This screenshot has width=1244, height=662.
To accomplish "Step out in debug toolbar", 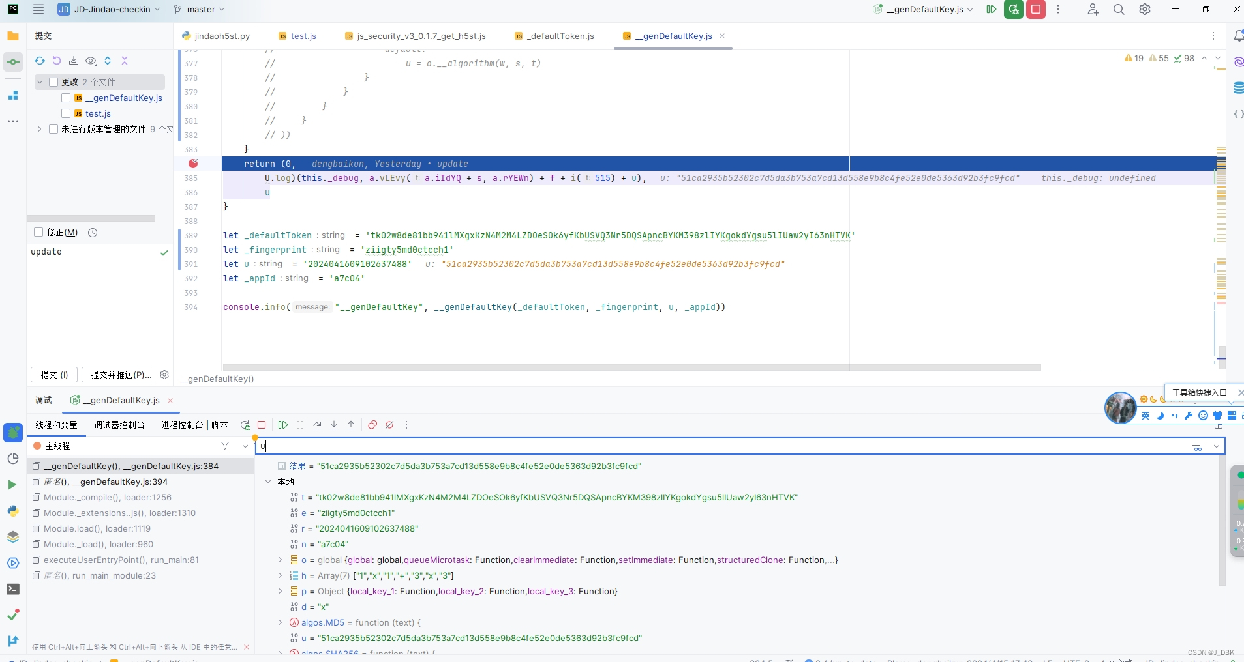I will point(351,425).
